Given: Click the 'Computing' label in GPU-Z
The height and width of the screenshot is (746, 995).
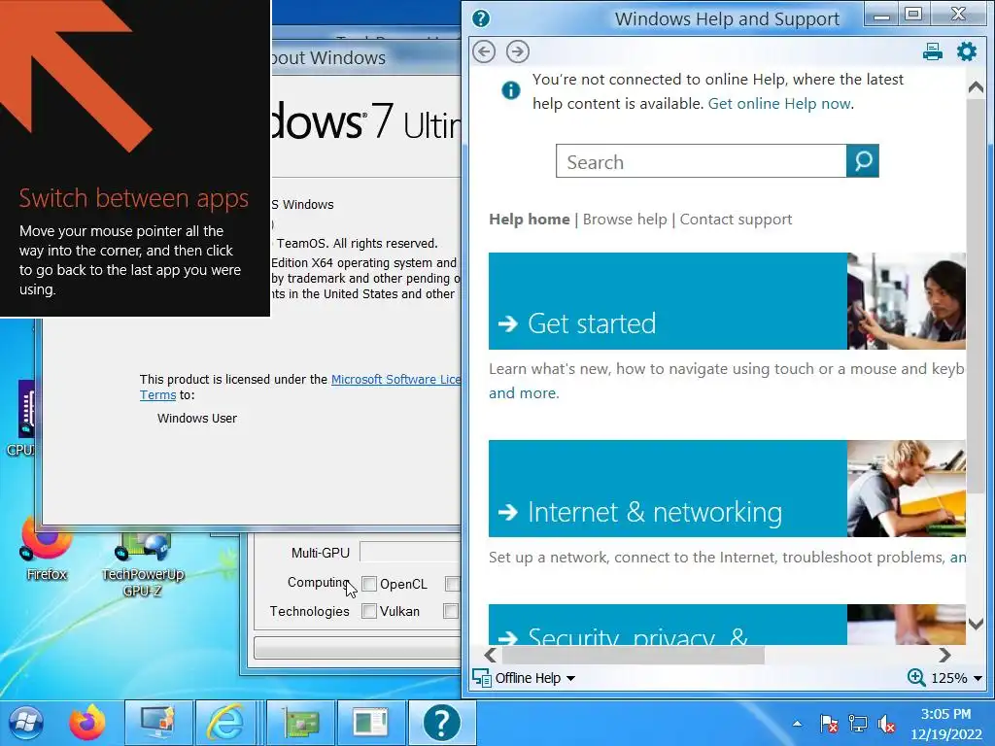Looking at the screenshot, I should [318, 583].
